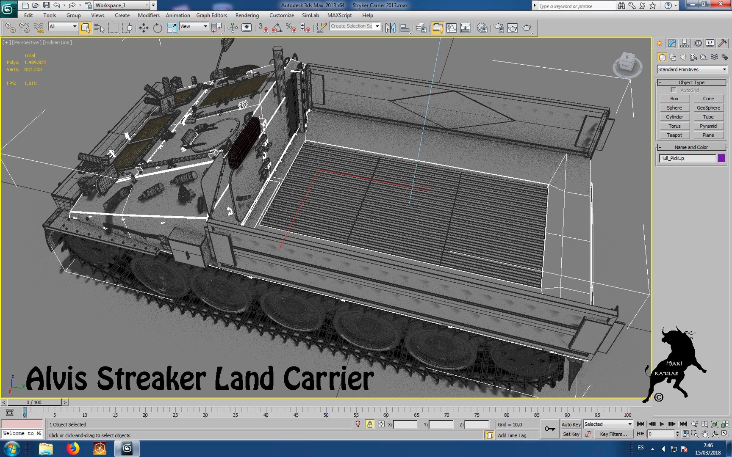732x457 pixels.
Task: Open the Material Editor icon
Action: pos(482,28)
